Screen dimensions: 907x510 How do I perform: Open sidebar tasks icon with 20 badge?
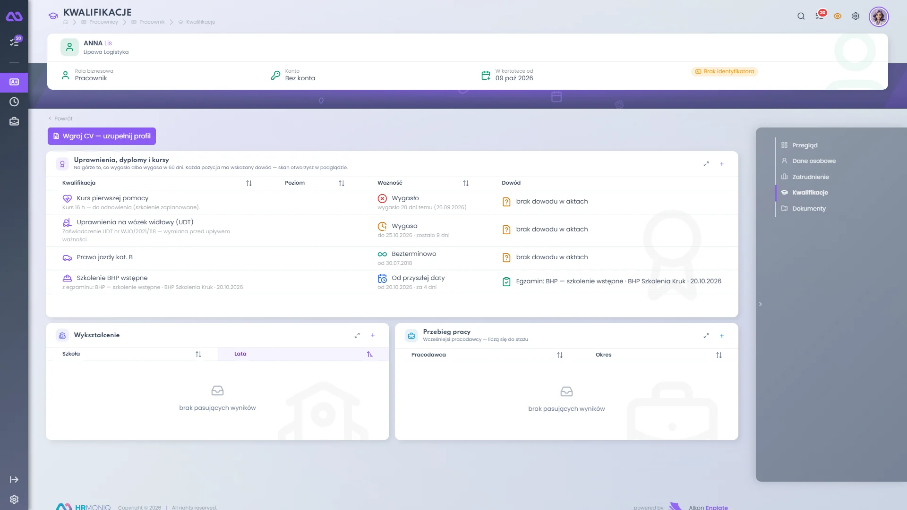click(15, 42)
